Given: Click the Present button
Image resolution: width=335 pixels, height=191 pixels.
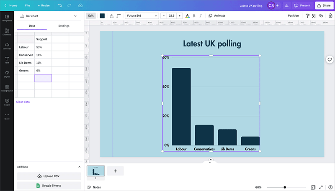Looking at the screenshot, I should (x=302, y=5).
